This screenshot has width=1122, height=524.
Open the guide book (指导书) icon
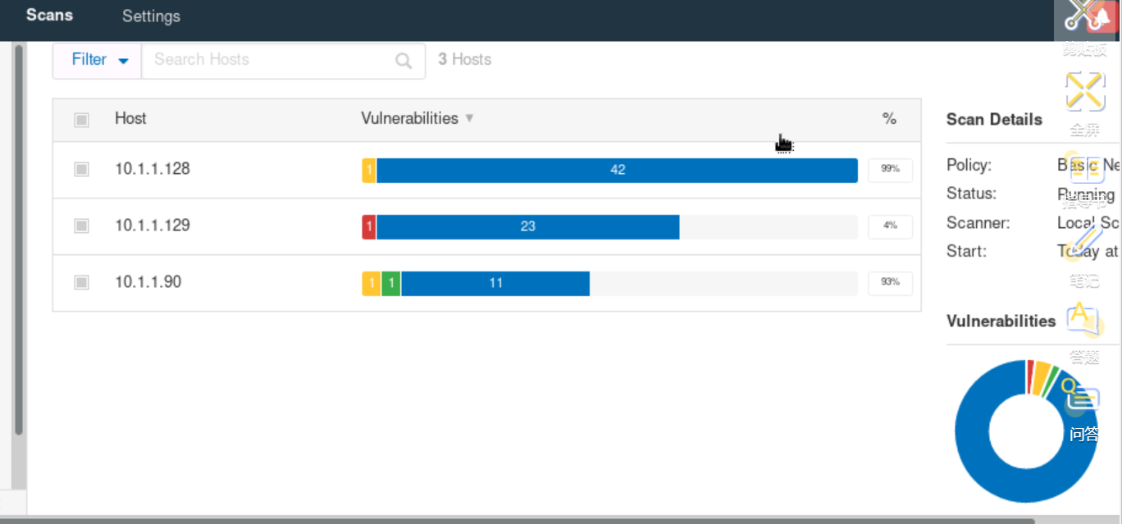click(x=1085, y=170)
